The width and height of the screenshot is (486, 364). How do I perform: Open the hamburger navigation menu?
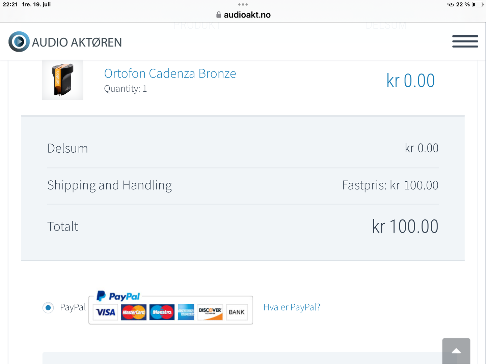pyautogui.click(x=465, y=41)
